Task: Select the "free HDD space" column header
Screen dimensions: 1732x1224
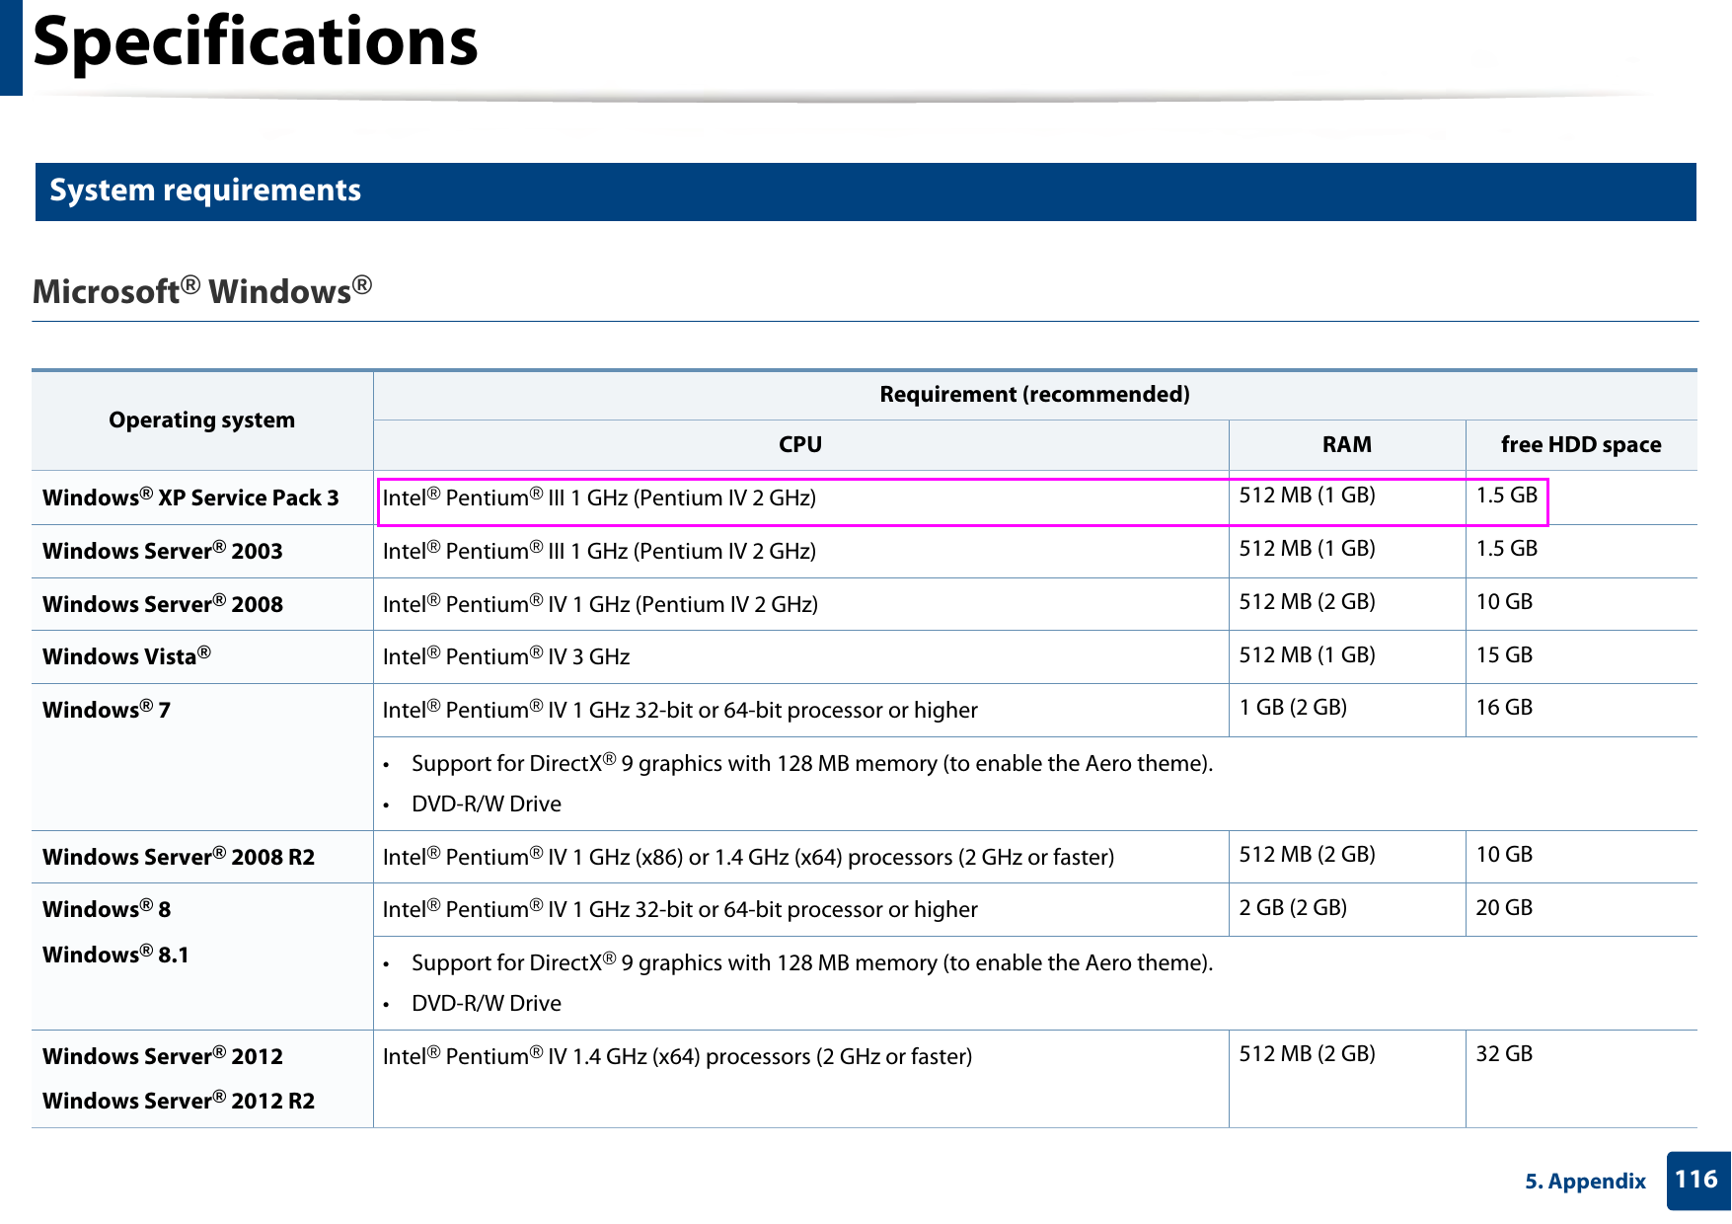Action: [x=1581, y=444]
